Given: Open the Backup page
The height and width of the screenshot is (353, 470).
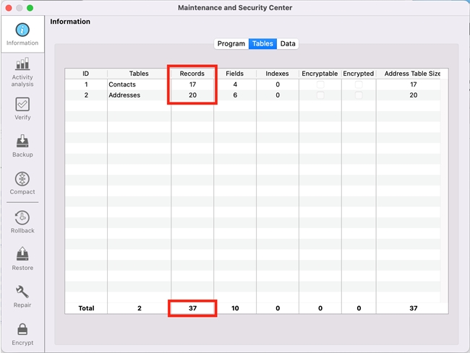Looking at the screenshot, I should click(x=22, y=145).
